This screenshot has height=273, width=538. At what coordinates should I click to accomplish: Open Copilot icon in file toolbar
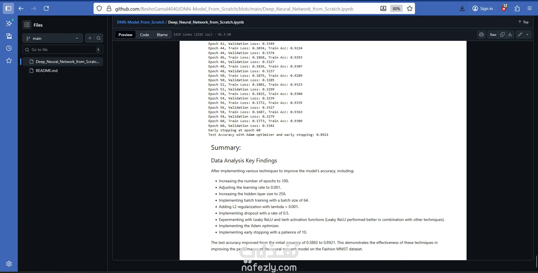[481, 34]
